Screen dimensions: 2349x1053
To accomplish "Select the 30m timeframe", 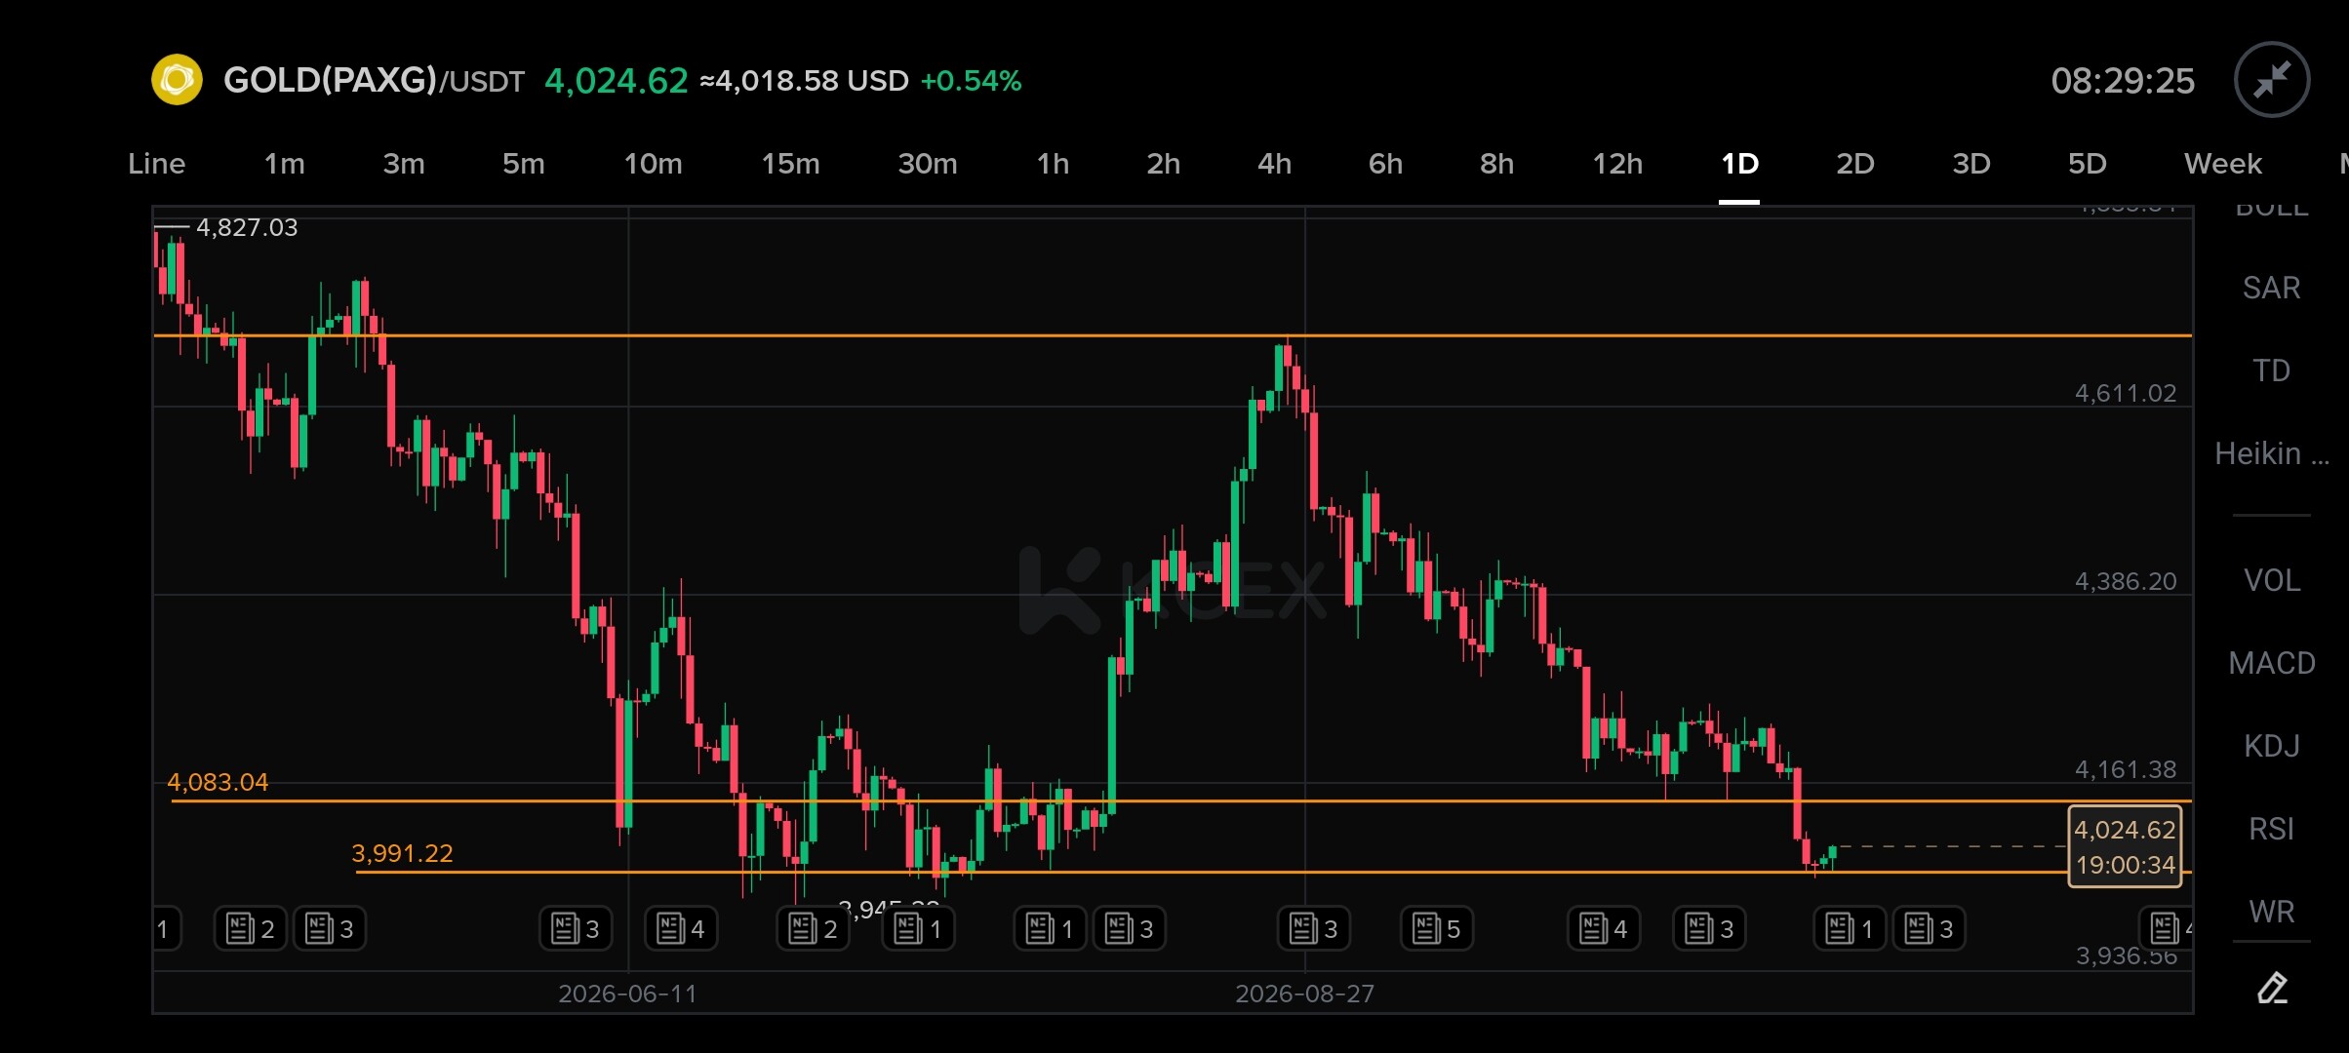I will click(x=927, y=164).
